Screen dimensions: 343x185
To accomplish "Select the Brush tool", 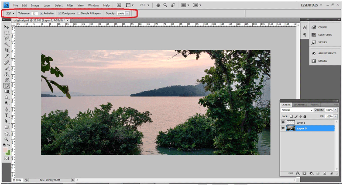I will [x=7, y=68].
